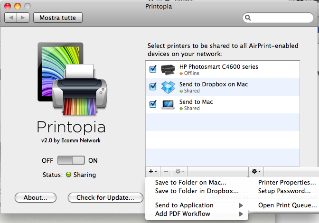Viewport: 319px width, 223px height.
Task: Click the minus button to remove printer
Action: (x=166, y=171)
